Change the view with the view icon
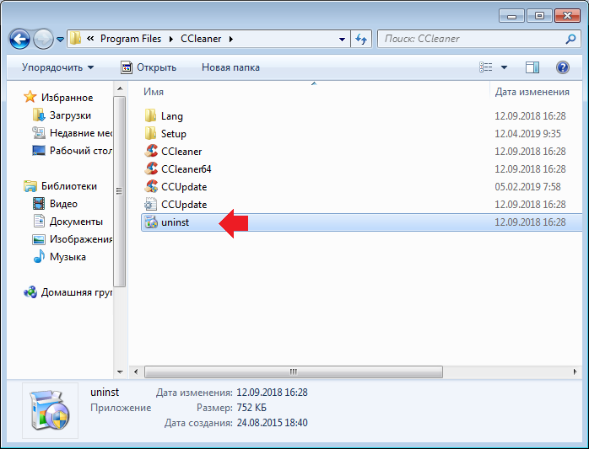This screenshot has width=589, height=449. coord(486,67)
